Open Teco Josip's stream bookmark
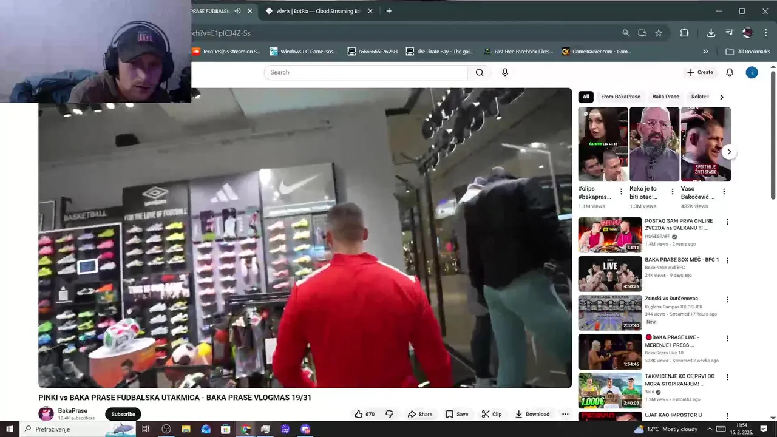 click(x=226, y=52)
